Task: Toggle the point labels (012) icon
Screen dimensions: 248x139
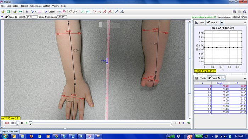Action: point(88,12)
